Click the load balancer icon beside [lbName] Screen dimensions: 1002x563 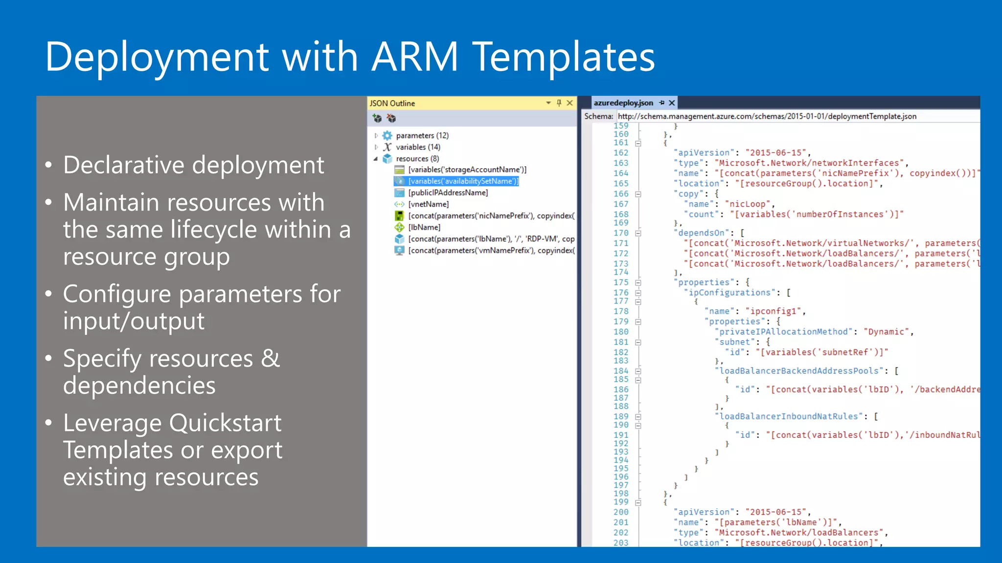[x=399, y=227]
